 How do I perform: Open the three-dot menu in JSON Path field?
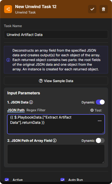[99, 121]
